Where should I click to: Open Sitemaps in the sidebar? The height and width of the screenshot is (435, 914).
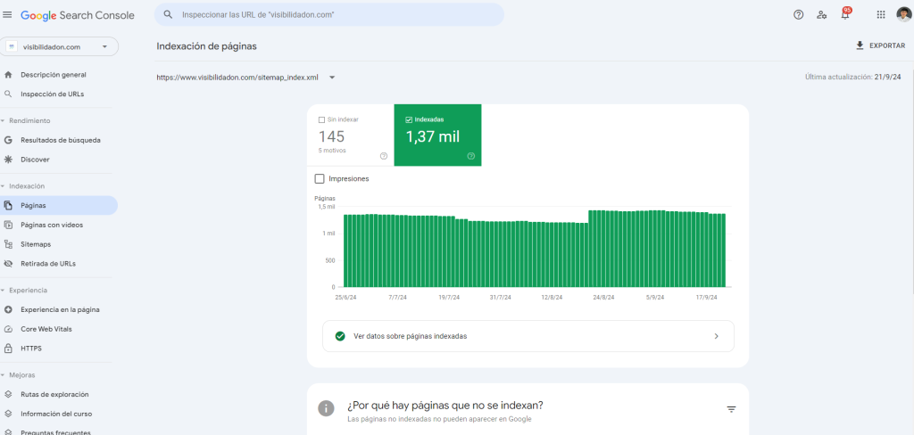[x=36, y=244]
